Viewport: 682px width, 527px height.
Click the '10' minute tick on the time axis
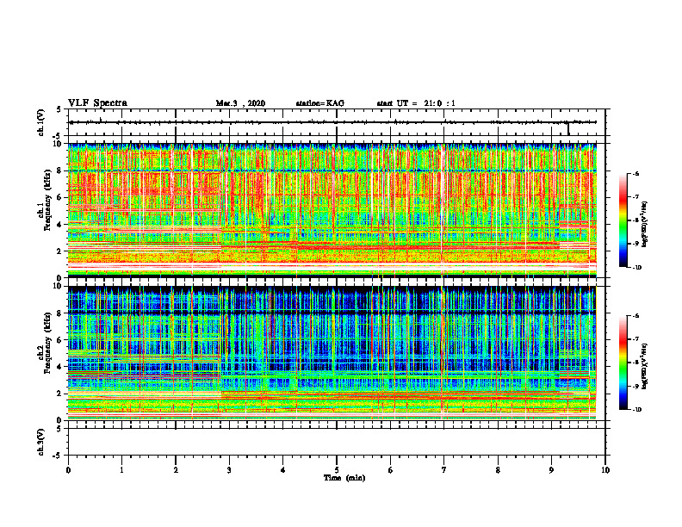tap(605, 470)
